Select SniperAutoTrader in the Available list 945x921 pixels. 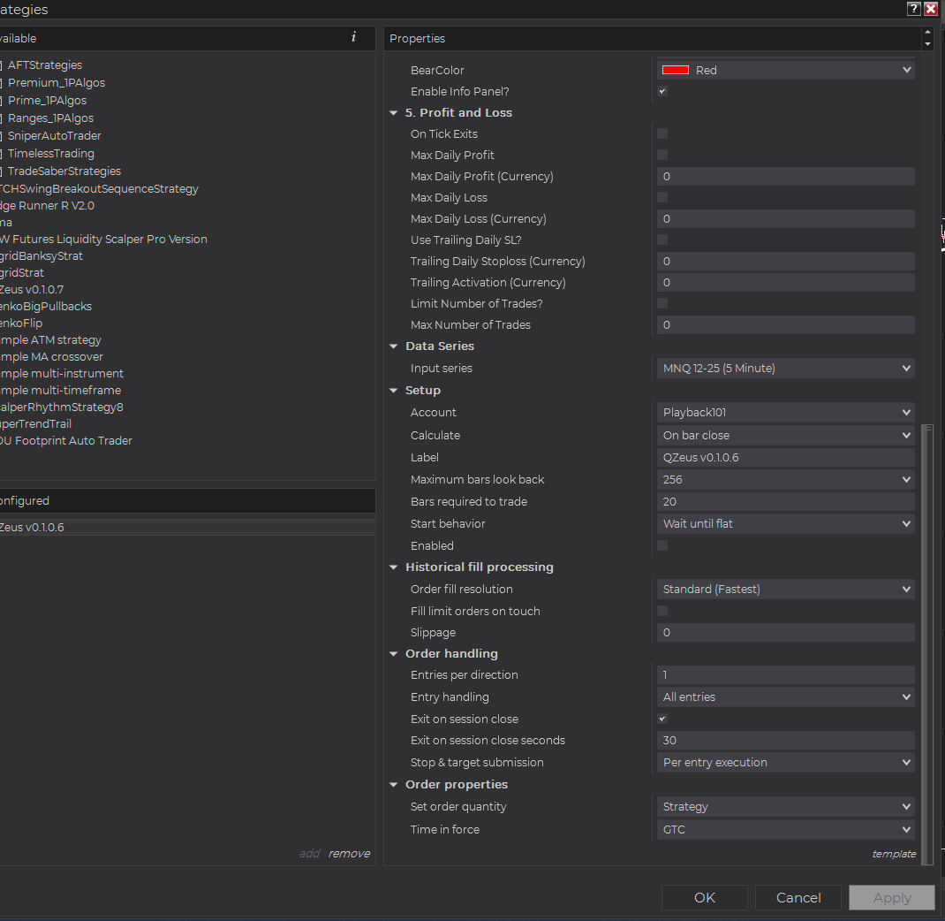[x=54, y=136]
